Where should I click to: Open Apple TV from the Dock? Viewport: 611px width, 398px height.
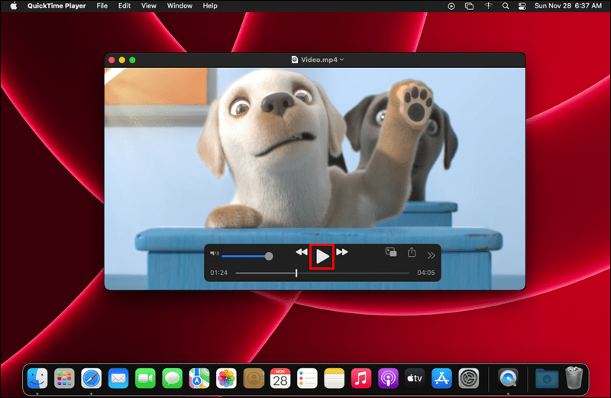tap(415, 378)
